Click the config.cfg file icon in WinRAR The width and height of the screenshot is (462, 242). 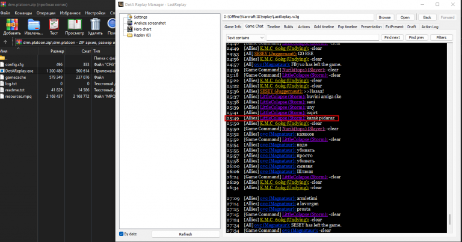pyautogui.click(x=2, y=64)
